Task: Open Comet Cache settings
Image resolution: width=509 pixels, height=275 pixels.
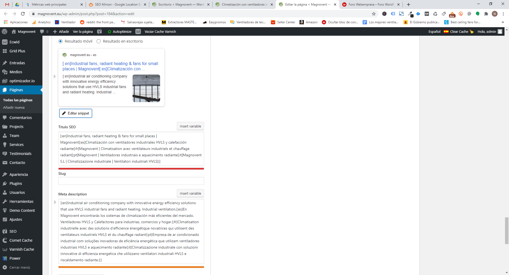Action: coord(21,240)
